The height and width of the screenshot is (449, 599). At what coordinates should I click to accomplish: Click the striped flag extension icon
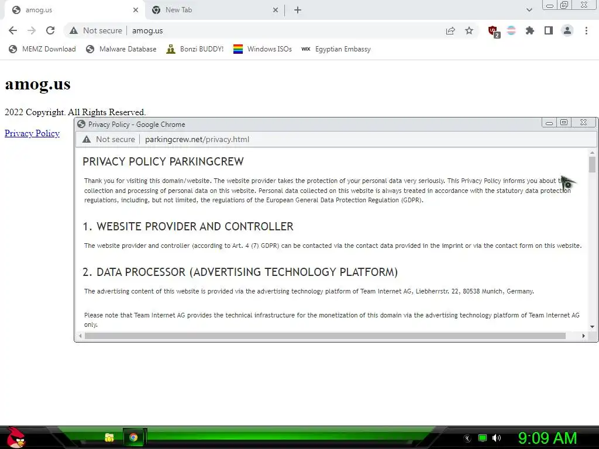click(x=511, y=30)
